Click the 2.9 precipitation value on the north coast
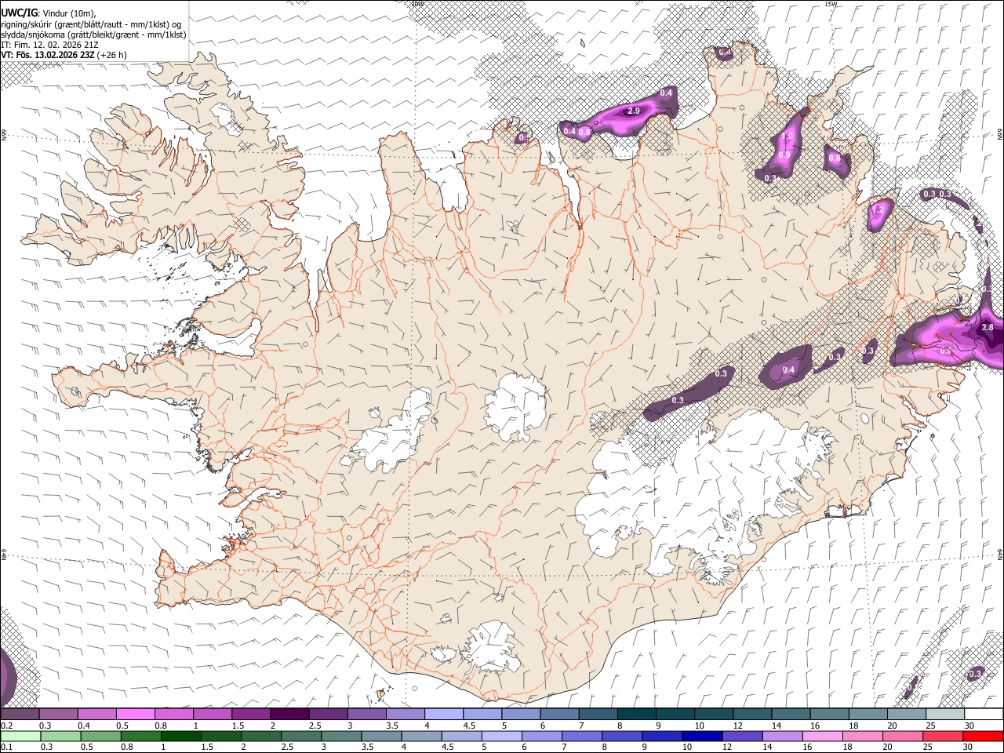The image size is (1004, 753). click(x=634, y=111)
